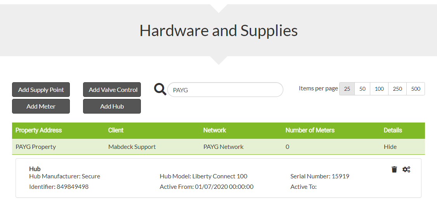Select the PAYG Property row
The width and height of the screenshot is (437, 202).
coord(218,147)
